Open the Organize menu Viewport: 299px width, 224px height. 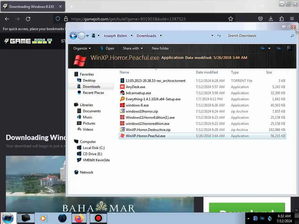[x=82, y=48]
